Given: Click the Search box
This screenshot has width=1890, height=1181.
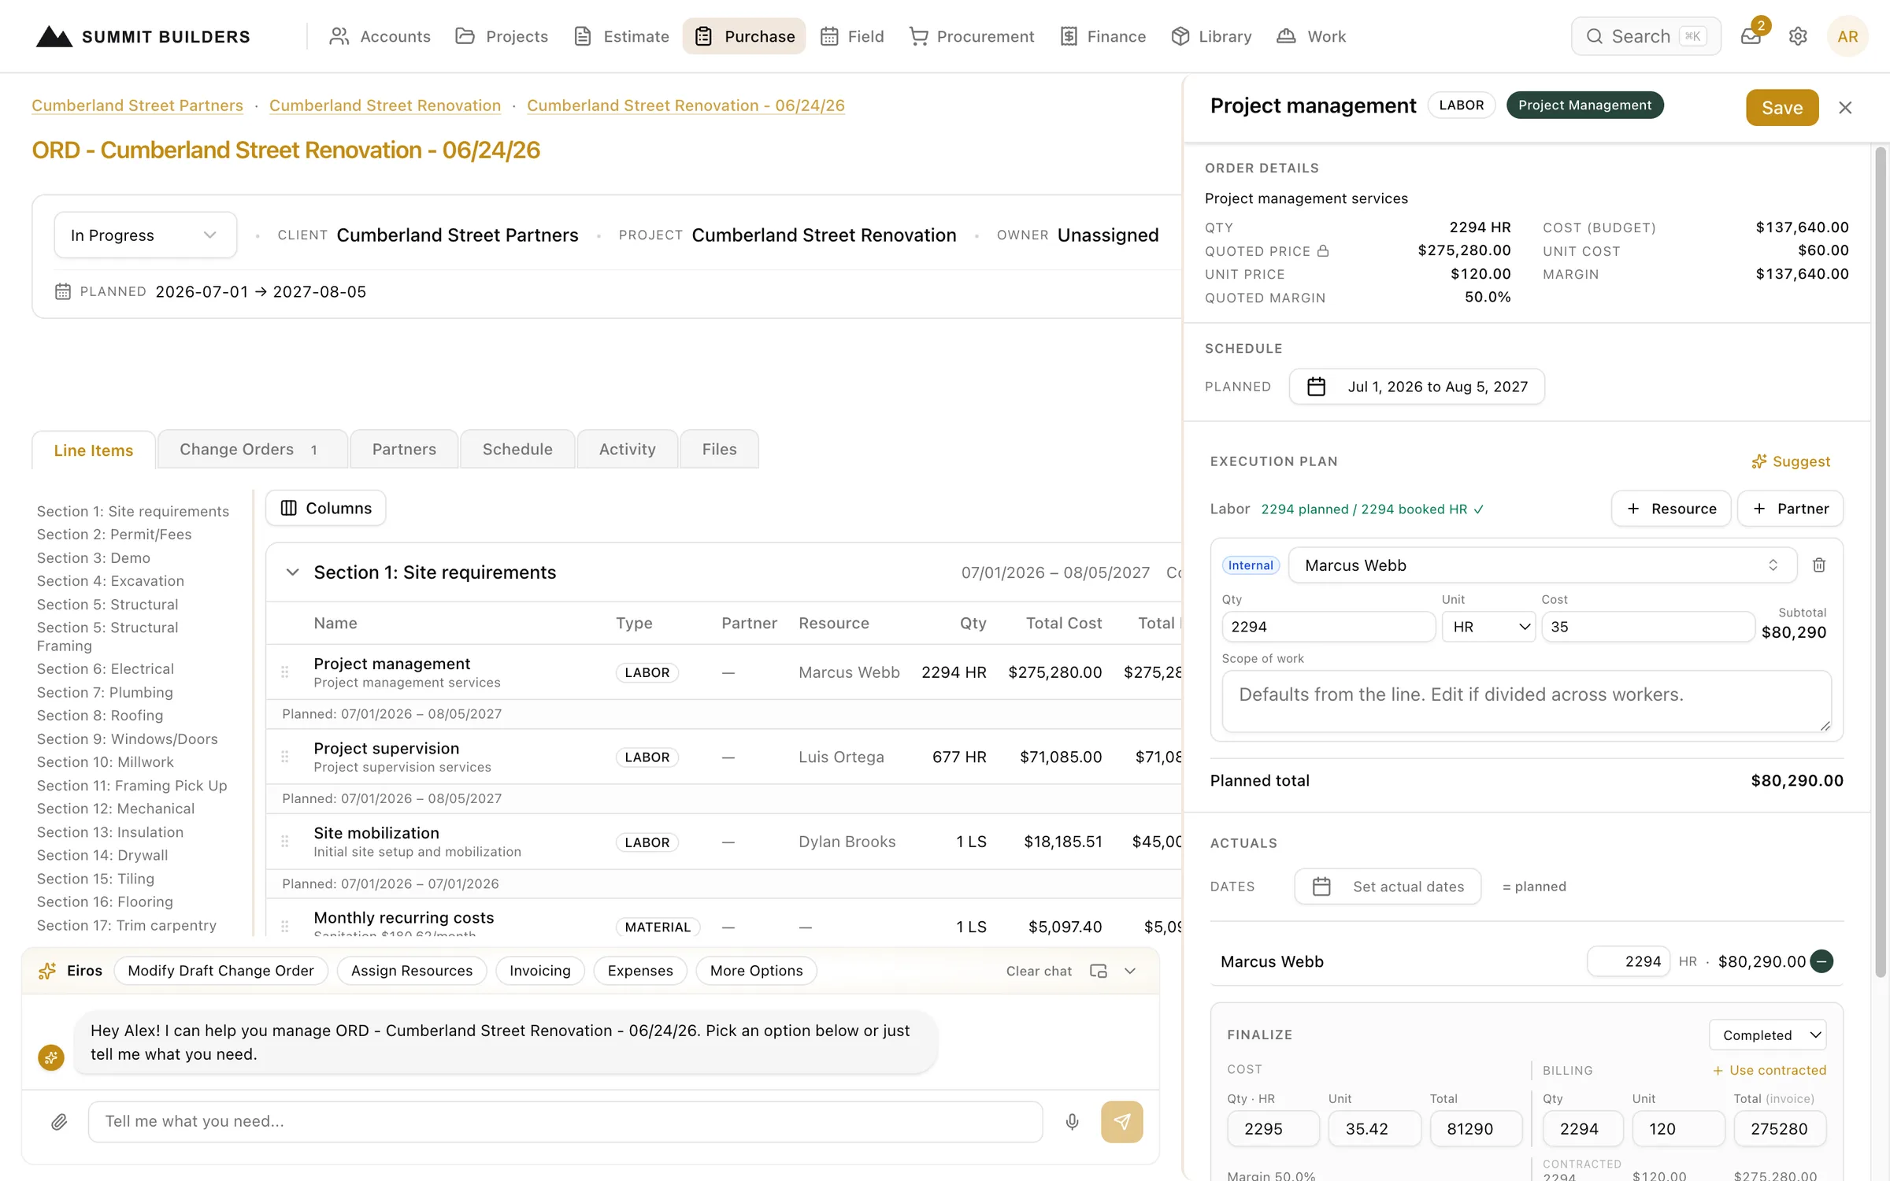Looking at the screenshot, I should pyautogui.click(x=1646, y=36).
